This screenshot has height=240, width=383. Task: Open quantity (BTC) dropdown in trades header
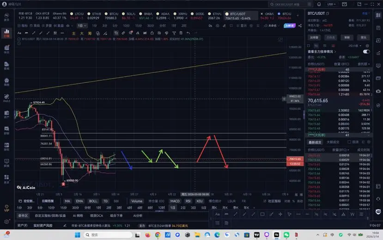(340, 150)
